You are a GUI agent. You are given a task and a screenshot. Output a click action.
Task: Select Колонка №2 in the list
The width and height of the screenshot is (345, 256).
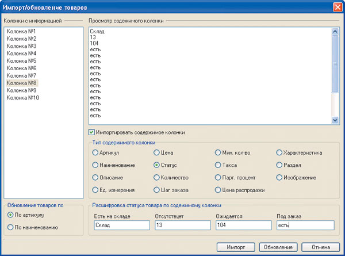coord(22,39)
